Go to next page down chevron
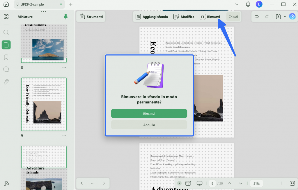Image resolution: width=298 pixels, height=190 pixels. coord(241,183)
